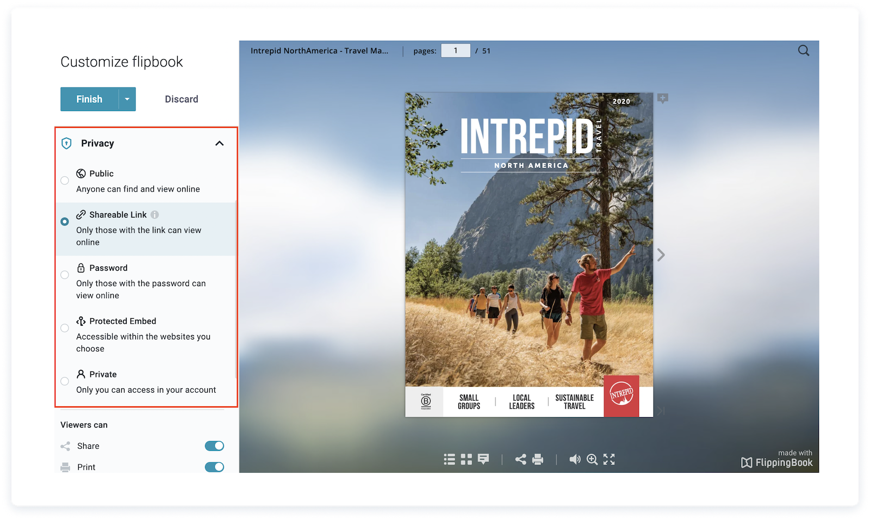
Task: Open the notes panel in flipbook toolbar
Action: click(x=483, y=460)
